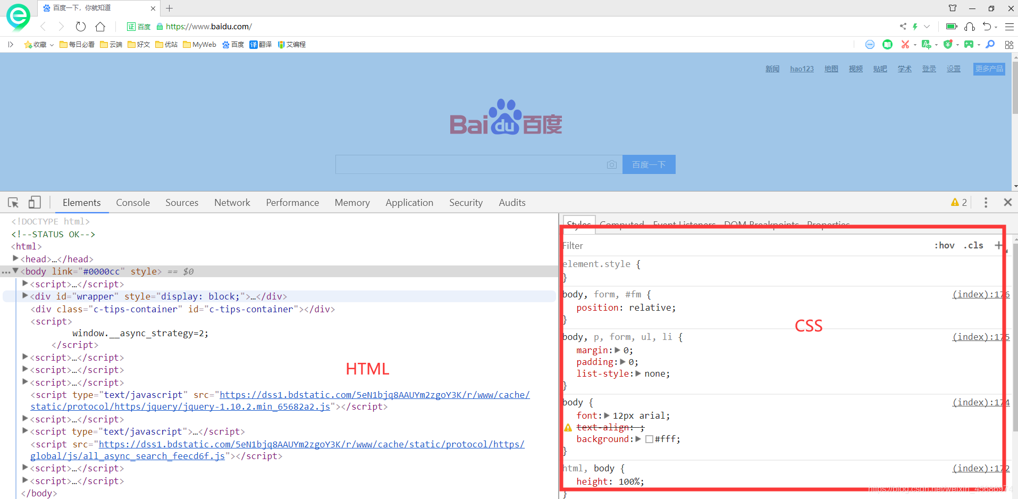Open the jquery-1.10.2.min script source link
This screenshot has width=1018, height=499.
point(280,401)
